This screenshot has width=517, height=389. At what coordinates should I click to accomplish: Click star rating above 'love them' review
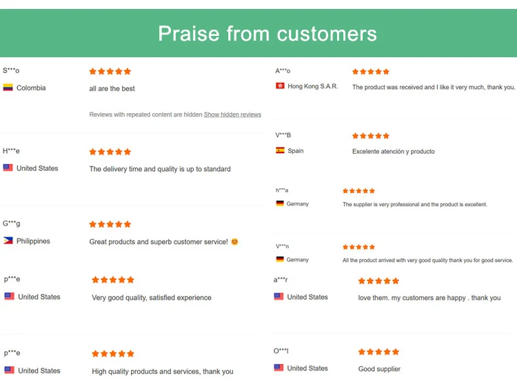click(378, 281)
